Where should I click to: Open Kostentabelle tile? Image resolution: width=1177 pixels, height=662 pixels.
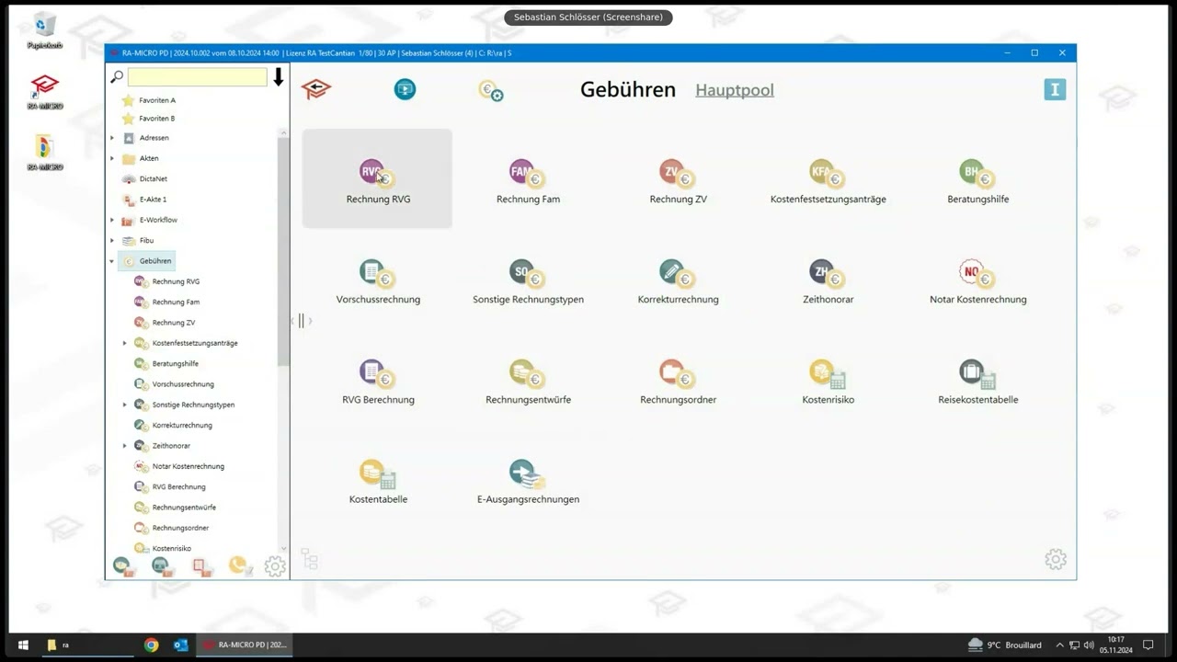click(377, 481)
